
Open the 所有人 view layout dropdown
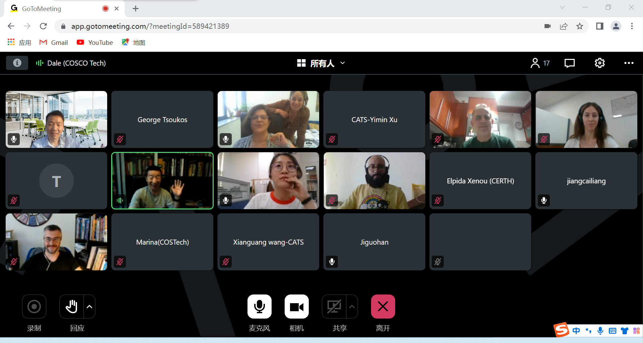[x=328, y=63]
